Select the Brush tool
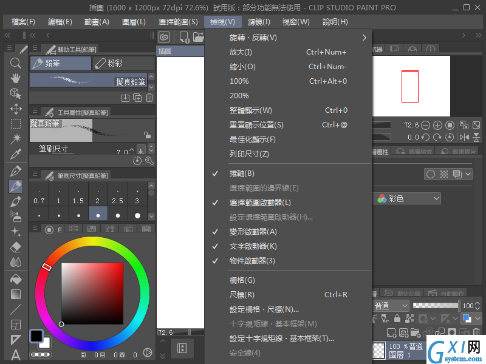 16,201
